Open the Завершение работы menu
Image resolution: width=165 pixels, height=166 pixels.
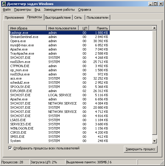click(x=59, y=10)
